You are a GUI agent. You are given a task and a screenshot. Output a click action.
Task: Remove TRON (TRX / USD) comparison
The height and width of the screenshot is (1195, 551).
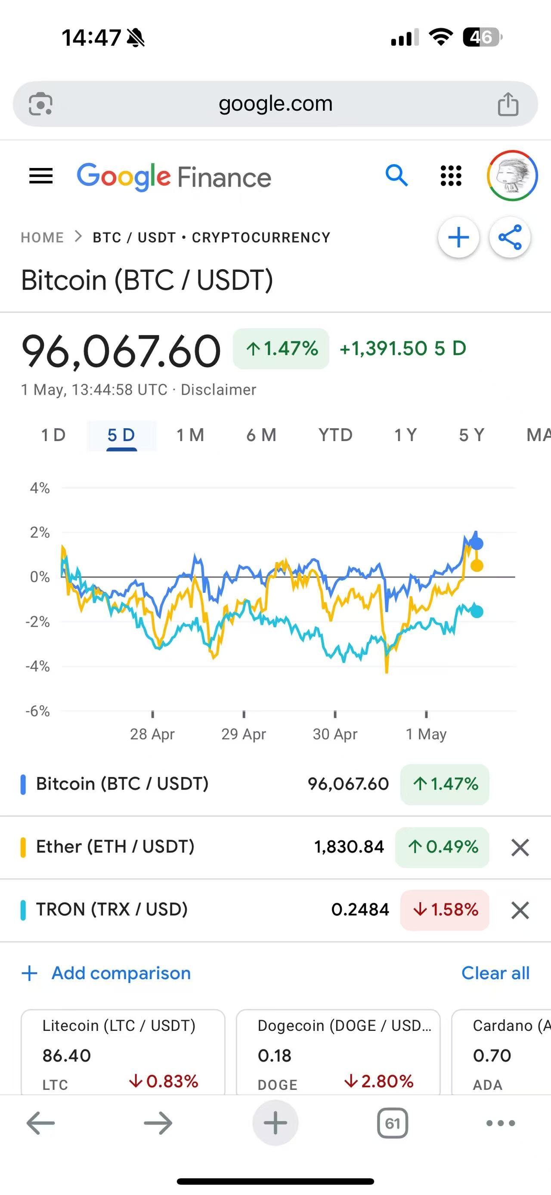coord(520,910)
